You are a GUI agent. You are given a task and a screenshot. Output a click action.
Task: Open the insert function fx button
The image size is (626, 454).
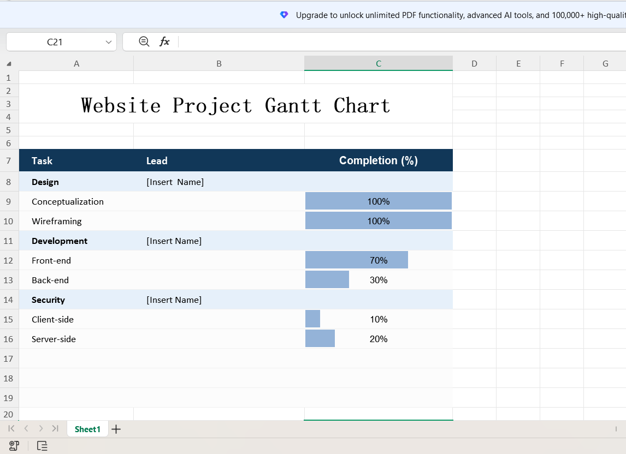[x=164, y=41]
